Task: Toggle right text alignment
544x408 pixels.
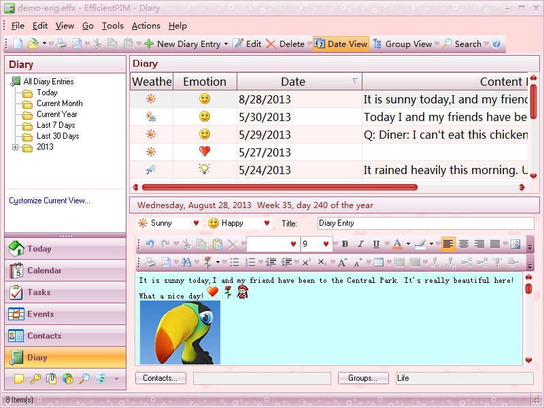Action: tap(479, 244)
